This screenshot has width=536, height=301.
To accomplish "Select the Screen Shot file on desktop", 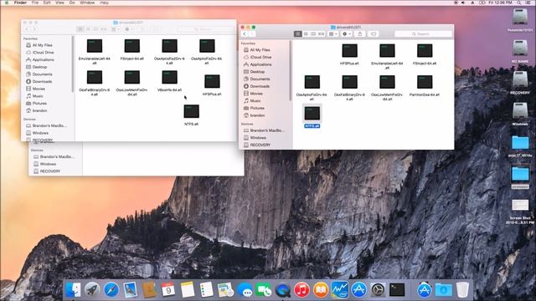I will pyautogui.click(x=520, y=212).
